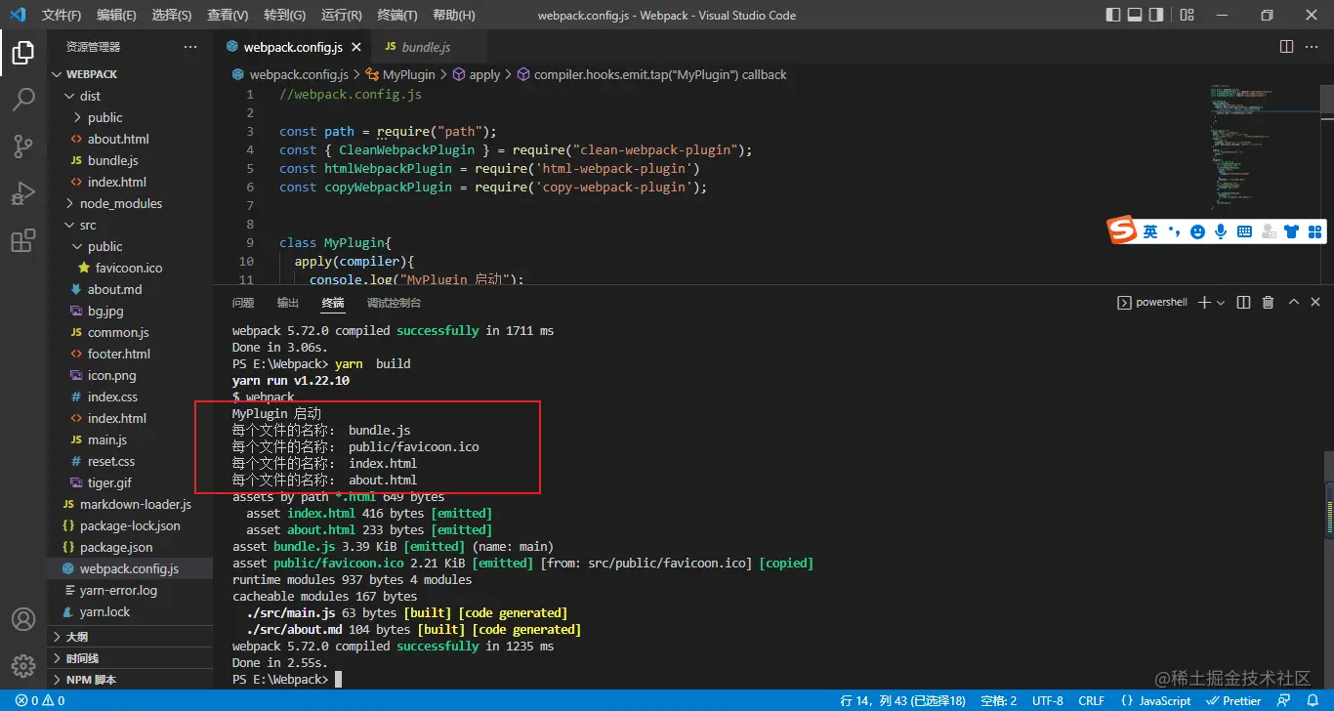This screenshot has height=711, width=1334.
Task: Toggle the primary side bar
Action: (x=1113, y=15)
